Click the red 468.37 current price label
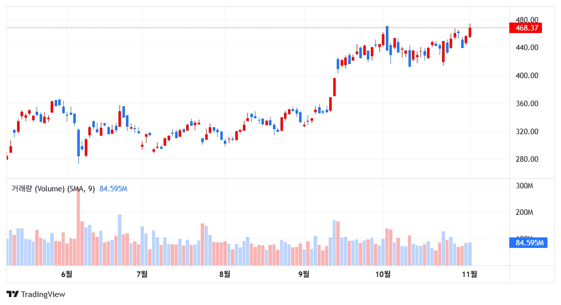 [x=527, y=28]
